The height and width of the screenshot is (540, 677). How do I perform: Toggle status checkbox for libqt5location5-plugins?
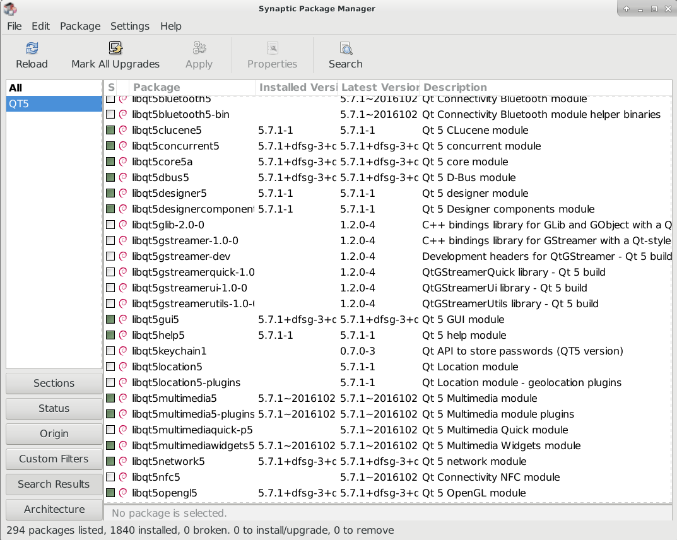pos(110,382)
